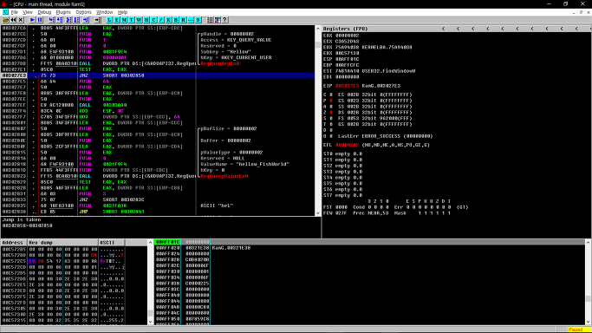The image size is (592, 333).
Task: Click the Step into toolbar icon
Action: (x=52, y=20)
